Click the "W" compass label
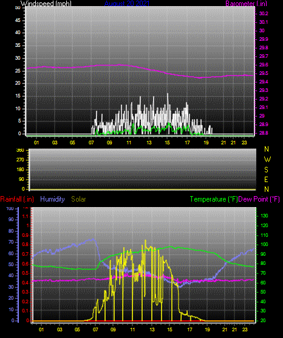The height and width of the screenshot is (338, 283). click(267, 160)
